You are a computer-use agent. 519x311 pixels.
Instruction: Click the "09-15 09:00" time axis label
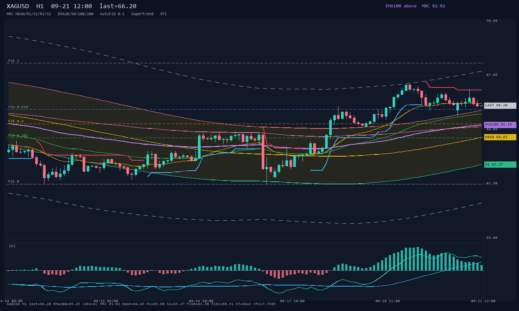pos(106,301)
